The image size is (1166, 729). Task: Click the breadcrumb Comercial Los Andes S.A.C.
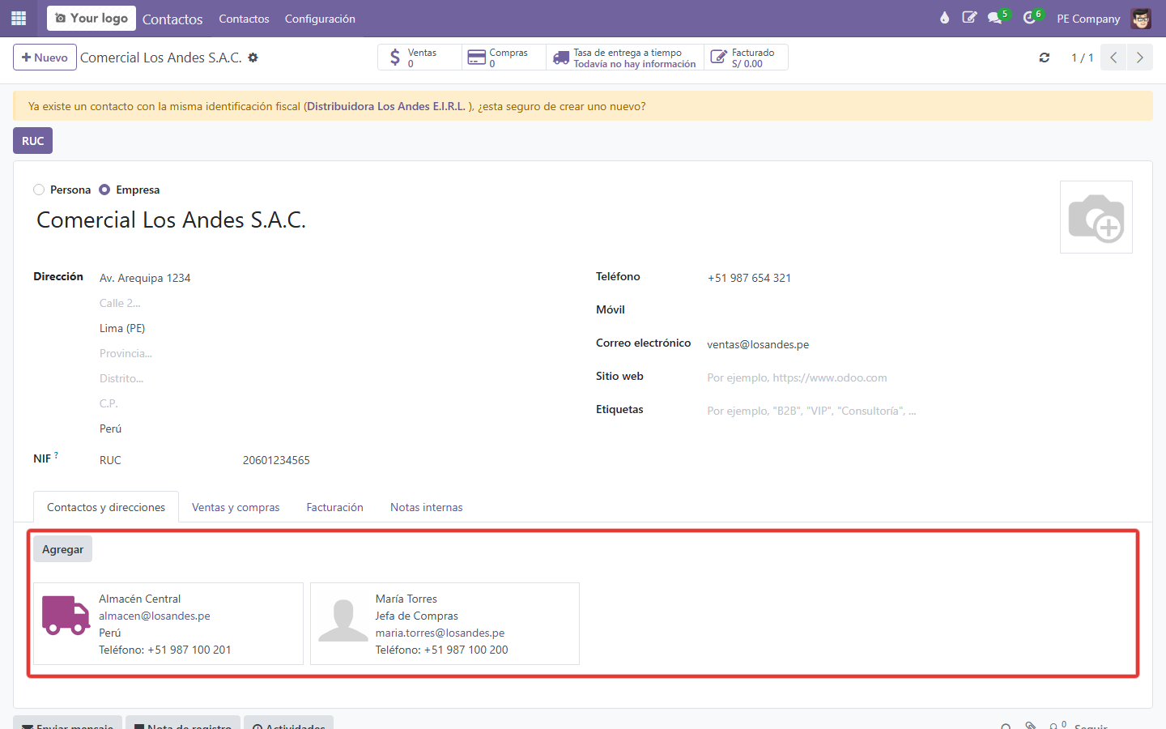click(161, 58)
